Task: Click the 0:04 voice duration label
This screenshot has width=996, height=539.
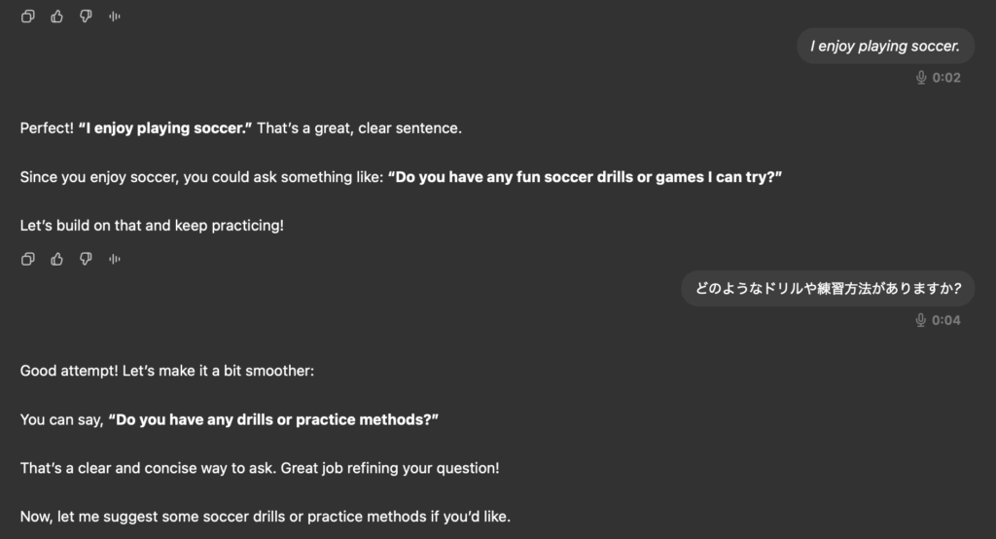Action: [x=946, y=320]
